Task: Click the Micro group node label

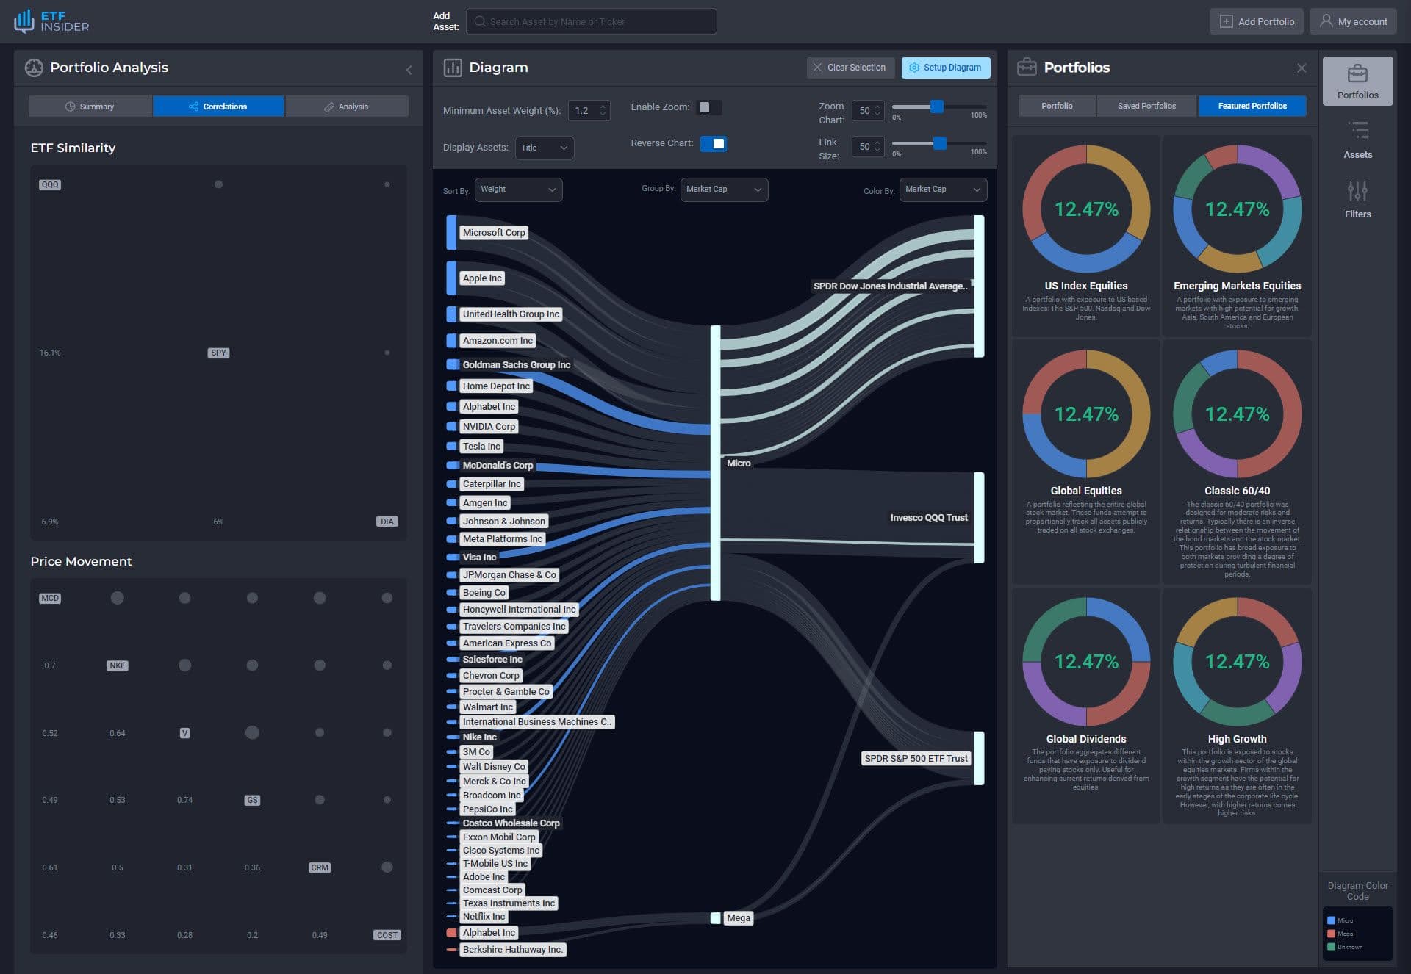Action: click(739, 463)
